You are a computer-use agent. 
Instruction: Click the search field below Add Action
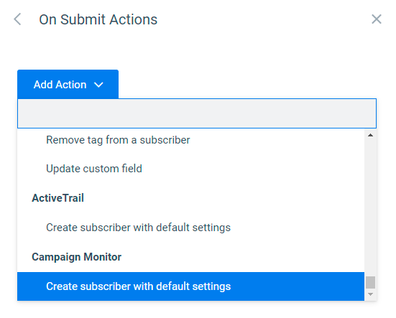pyautogui.click(x=197, y=113)
